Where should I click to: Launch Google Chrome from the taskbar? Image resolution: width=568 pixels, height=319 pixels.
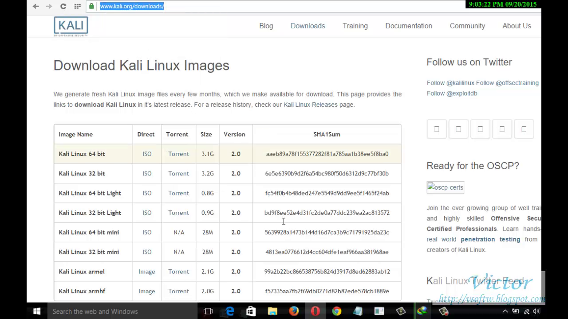[336, 311]
